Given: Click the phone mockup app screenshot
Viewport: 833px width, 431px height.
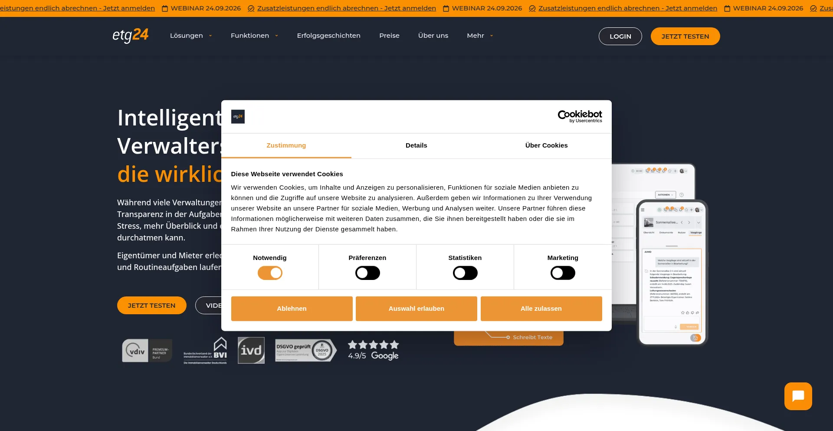Looking at the screenshot, I should tap(672, 273).
